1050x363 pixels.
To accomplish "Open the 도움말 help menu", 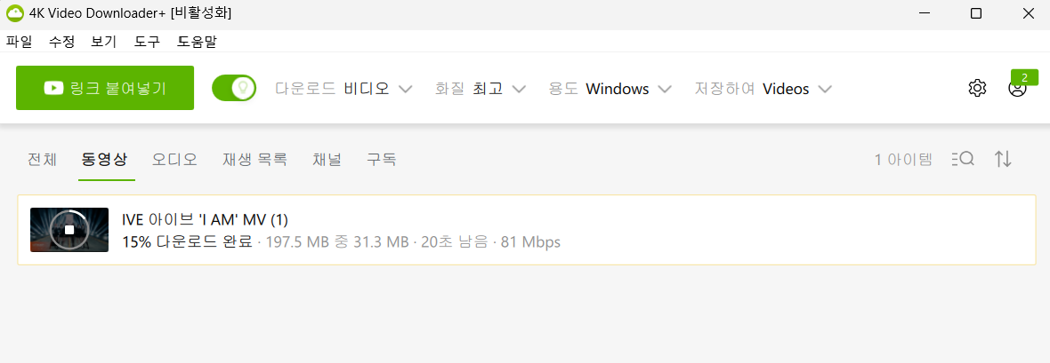I will 197,42.
